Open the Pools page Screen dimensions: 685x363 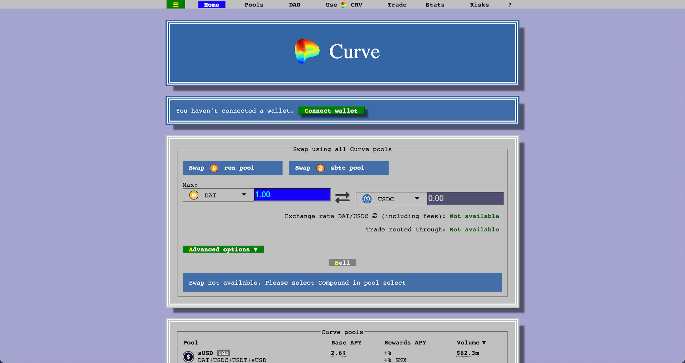(254, 5)
